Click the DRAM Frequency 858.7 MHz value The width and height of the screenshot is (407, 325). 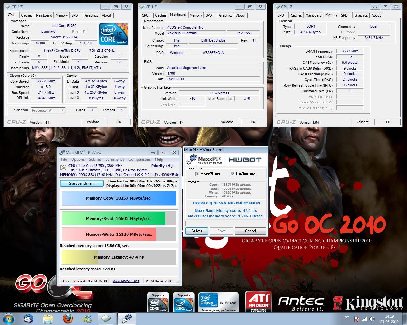(x=350, y=51)
